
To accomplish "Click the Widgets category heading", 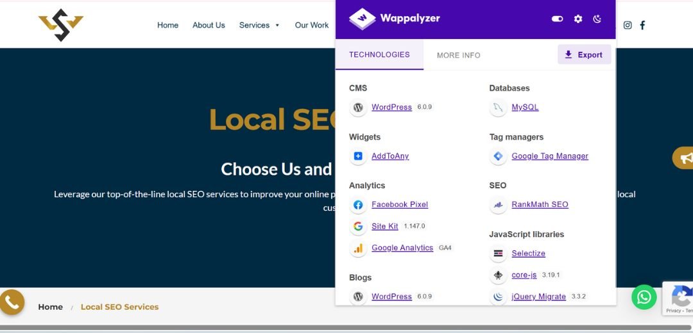I will 364,137.
